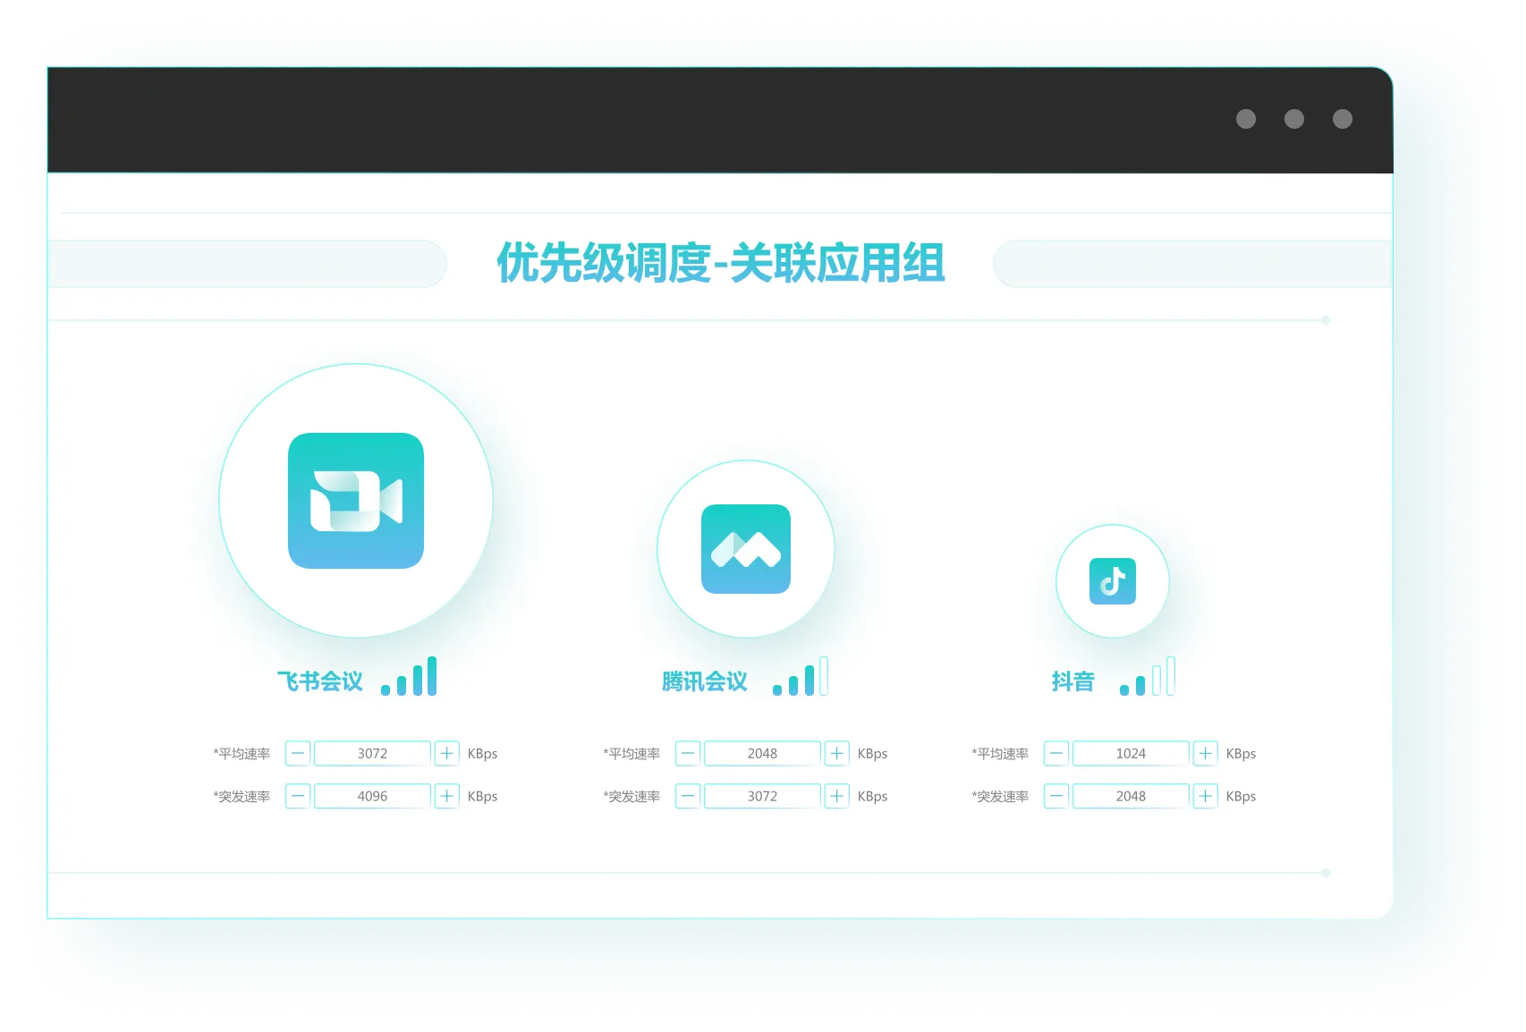
Task: Decrease 腾讯会议 平均速率 with minus button
Action: [x=688, y=754]
